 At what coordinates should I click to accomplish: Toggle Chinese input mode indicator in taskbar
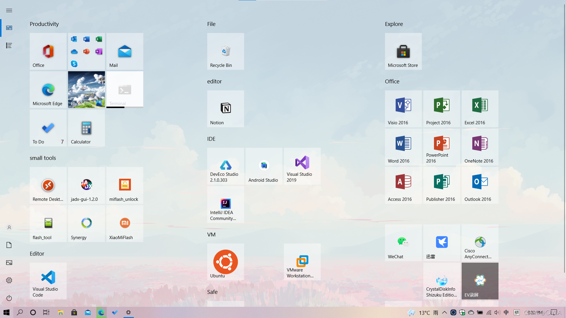click(506, 312)
